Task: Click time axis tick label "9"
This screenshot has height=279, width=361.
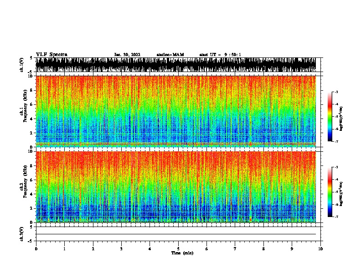Action: pos(292,249)
